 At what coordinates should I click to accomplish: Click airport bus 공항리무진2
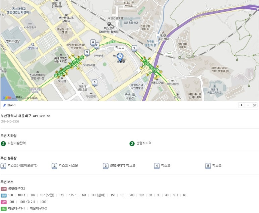click(x=16, y=189)
